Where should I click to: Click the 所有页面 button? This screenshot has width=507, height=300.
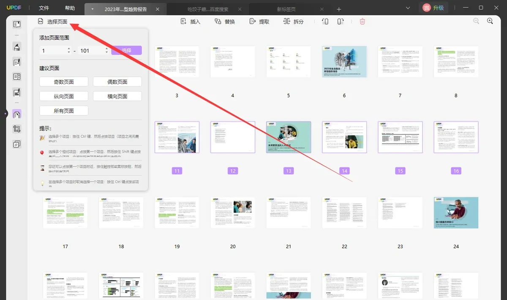pyautogui.click(x=64, y=111)
